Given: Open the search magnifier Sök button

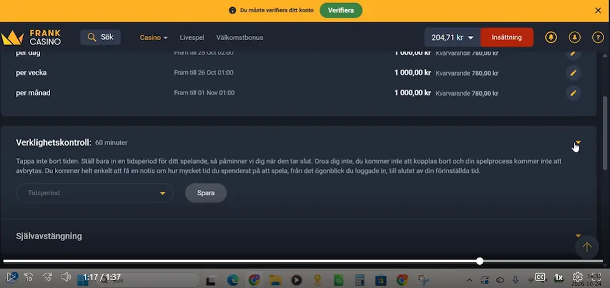Looking at the screenshot, I should click(101, 37).
